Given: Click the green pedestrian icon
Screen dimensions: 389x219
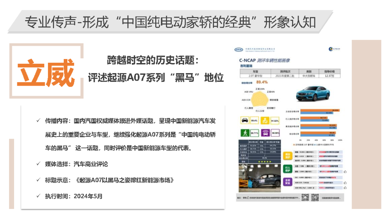Looking at the screenshot, I should 245,133.
